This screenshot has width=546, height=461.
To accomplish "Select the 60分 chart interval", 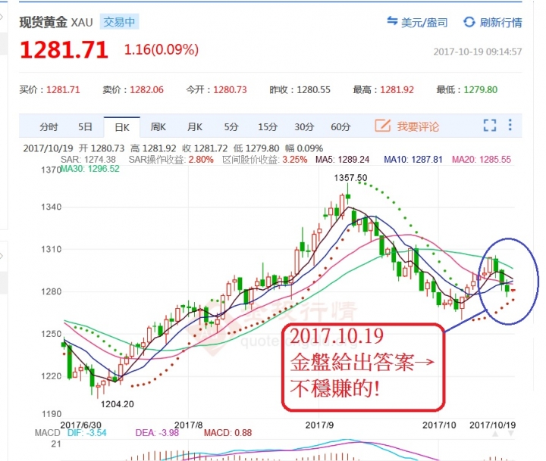I will 340,127.
